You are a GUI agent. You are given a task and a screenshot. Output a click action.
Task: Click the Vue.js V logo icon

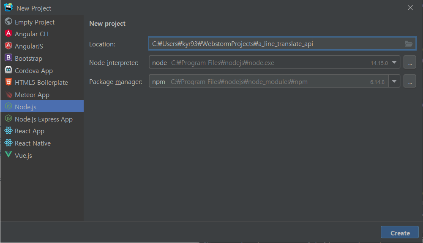8,154
